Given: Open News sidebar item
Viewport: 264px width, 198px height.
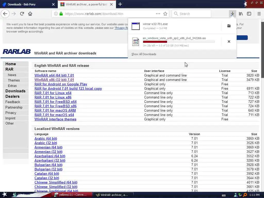Looking at the screenshot, I should [x=12, y=75].
